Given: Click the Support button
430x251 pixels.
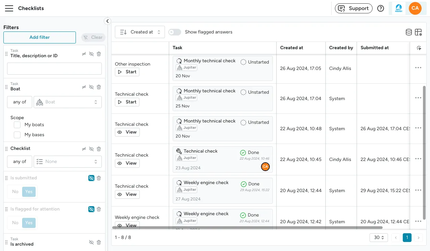Looking at the screenshot, I should point(354,8).
